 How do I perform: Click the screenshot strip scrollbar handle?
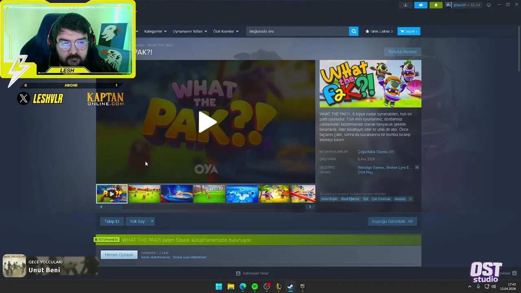coord(114,207)
